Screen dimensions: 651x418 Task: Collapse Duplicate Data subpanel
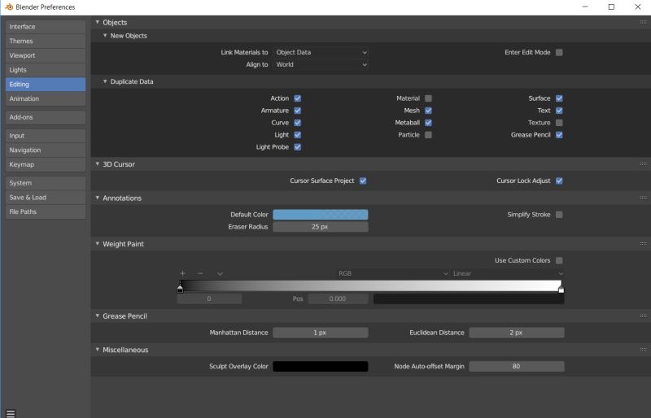(105, 82)
